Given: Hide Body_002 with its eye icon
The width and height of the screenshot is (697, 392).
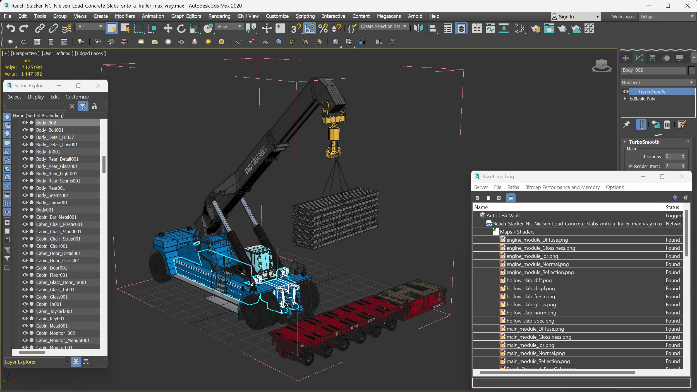Looking at the screenshot, I should point(25,122).
